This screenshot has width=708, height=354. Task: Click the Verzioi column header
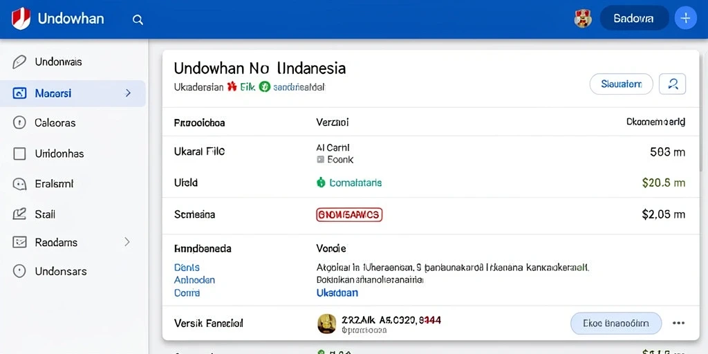coord(333,122)
